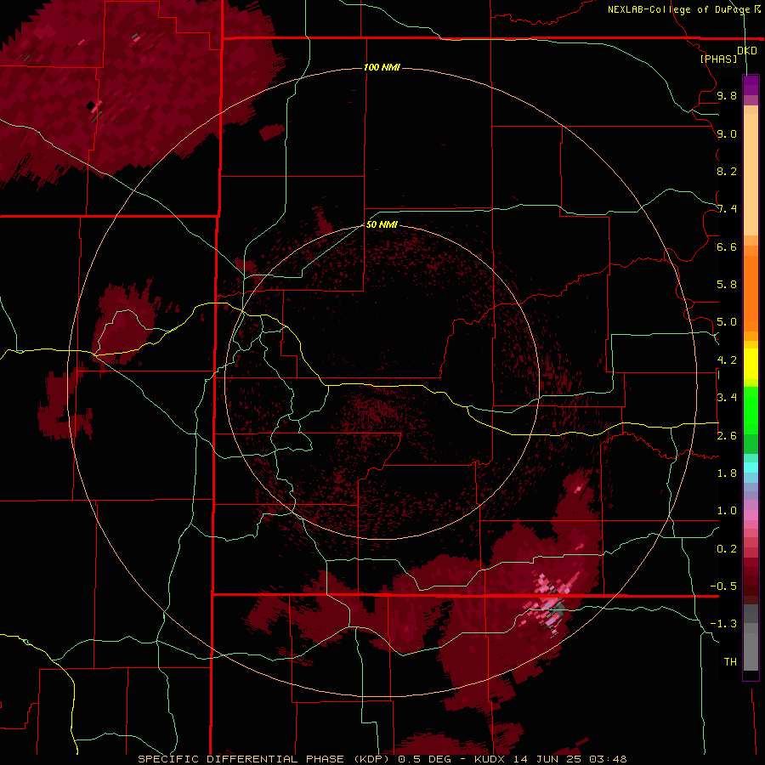The width and height of the screenshot is (765, 765).
Task: Click the 4.2 scale value
Action: click(x=727, y=360)
